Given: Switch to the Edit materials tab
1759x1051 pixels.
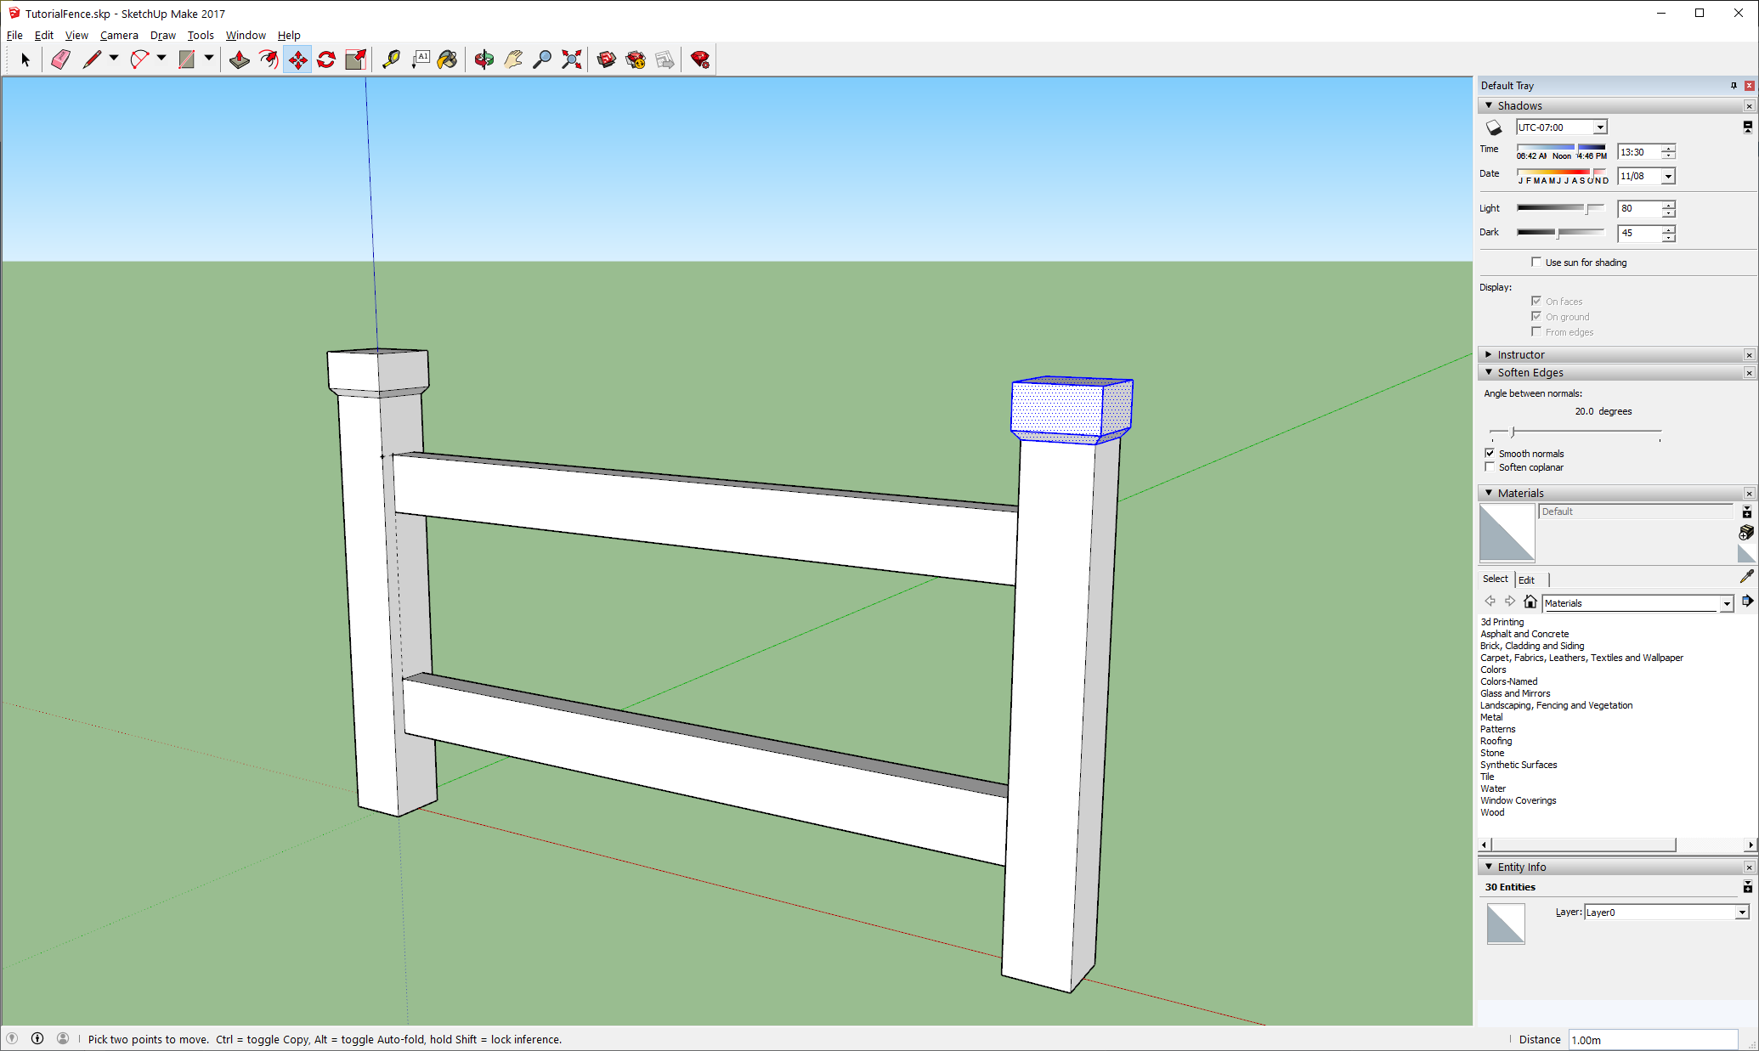Looking at the screenshot, I should (x=1526, y=579).
